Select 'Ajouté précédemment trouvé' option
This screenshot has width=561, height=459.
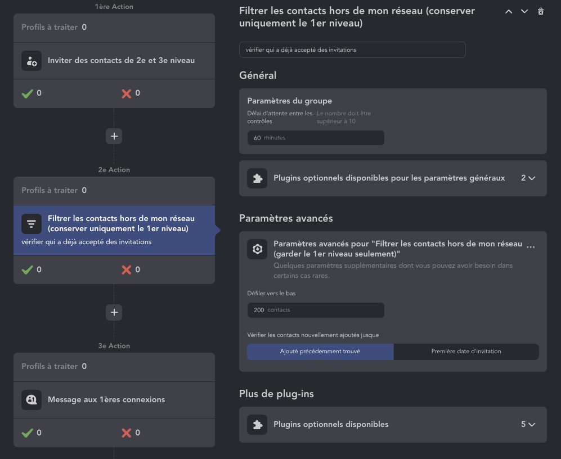[x=320, y=352]
